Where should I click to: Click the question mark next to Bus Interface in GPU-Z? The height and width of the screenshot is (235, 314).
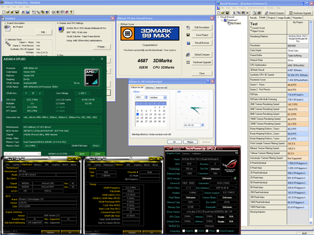[237, 187]
